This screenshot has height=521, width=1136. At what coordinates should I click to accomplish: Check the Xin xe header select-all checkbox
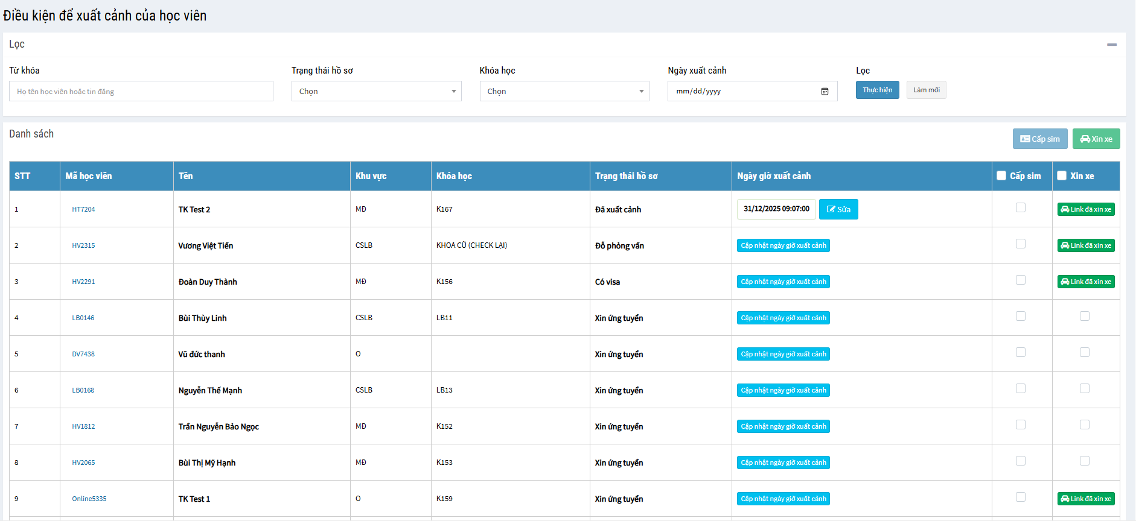1062,176
